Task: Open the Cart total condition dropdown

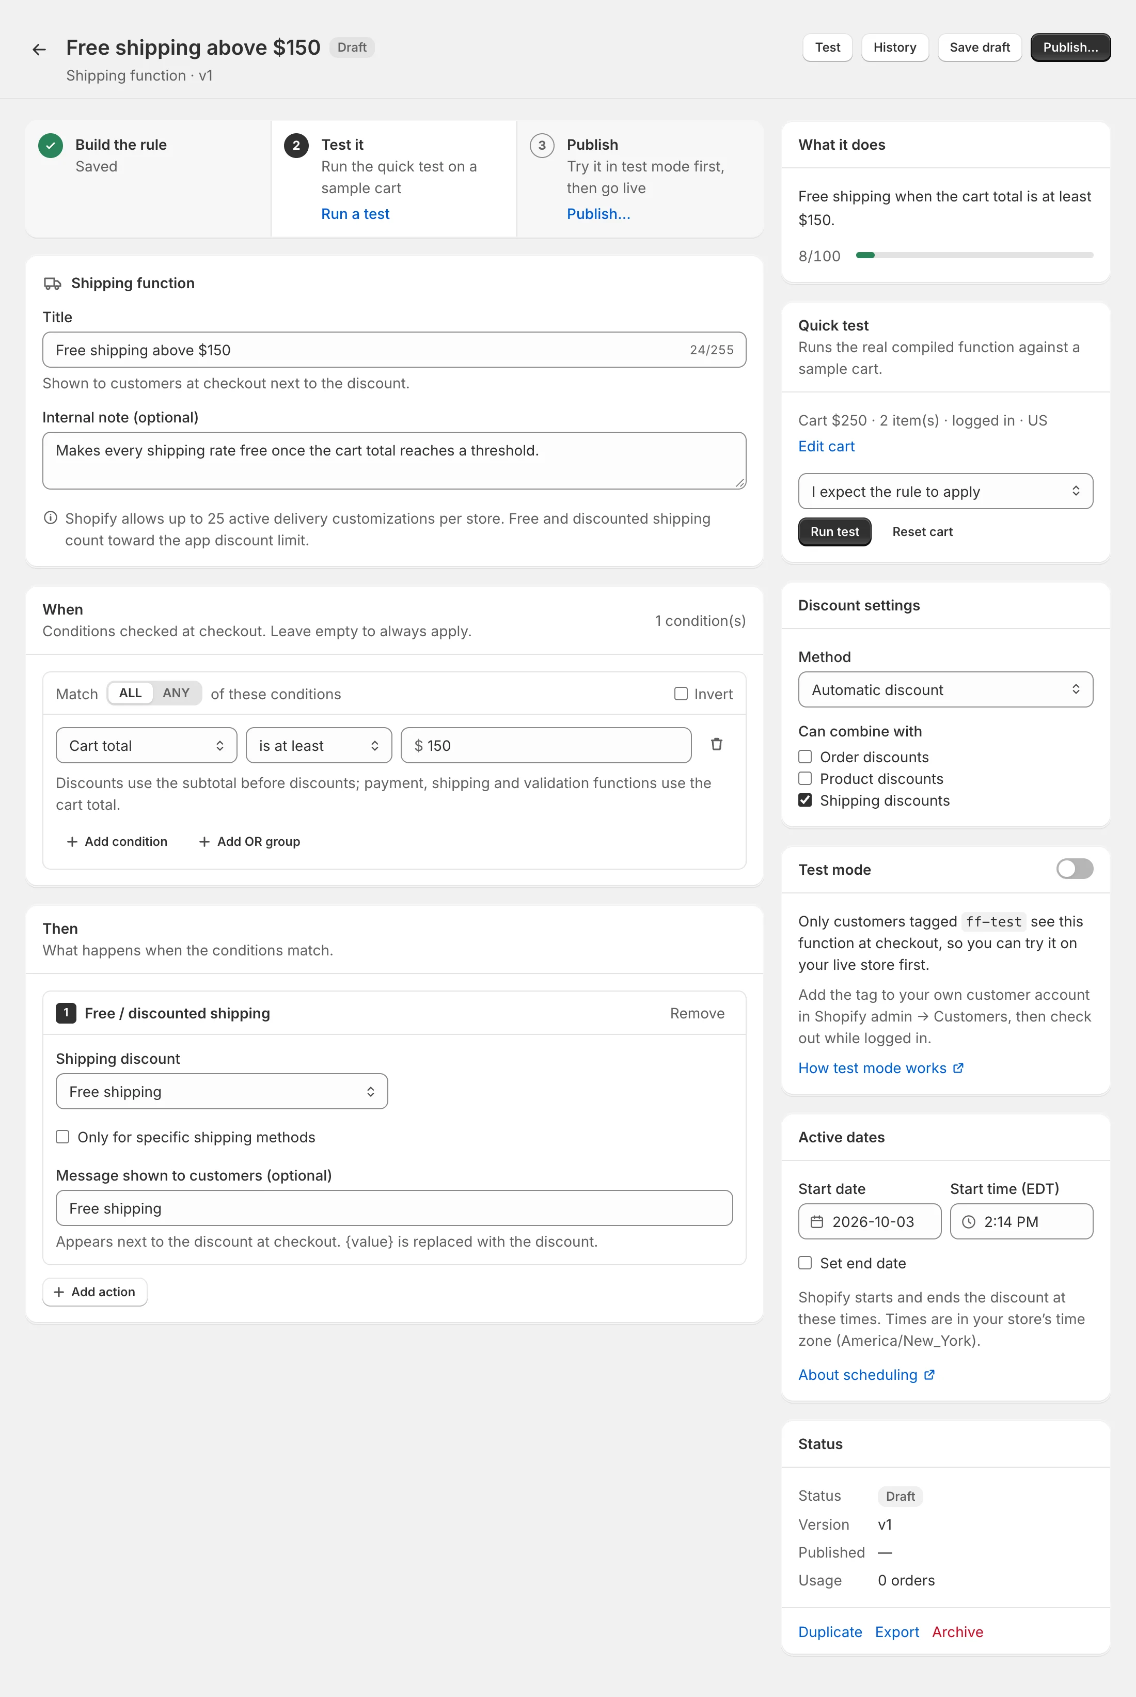Action: (146, 746)
